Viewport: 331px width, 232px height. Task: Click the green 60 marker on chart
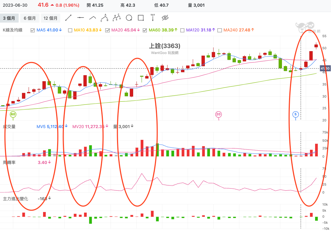13,114
